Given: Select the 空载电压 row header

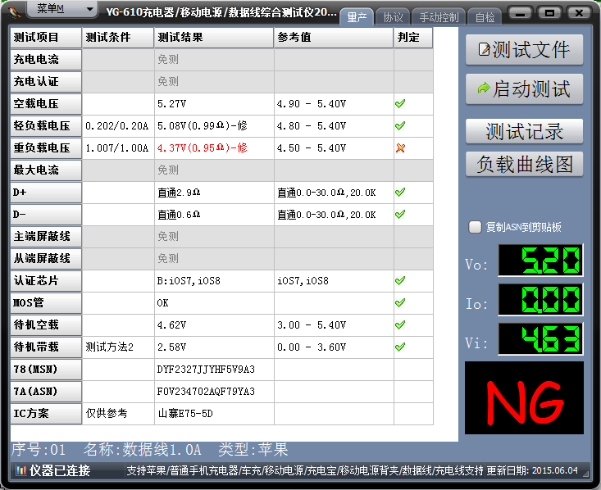Looking at the screenshot, I should [46, 104].
